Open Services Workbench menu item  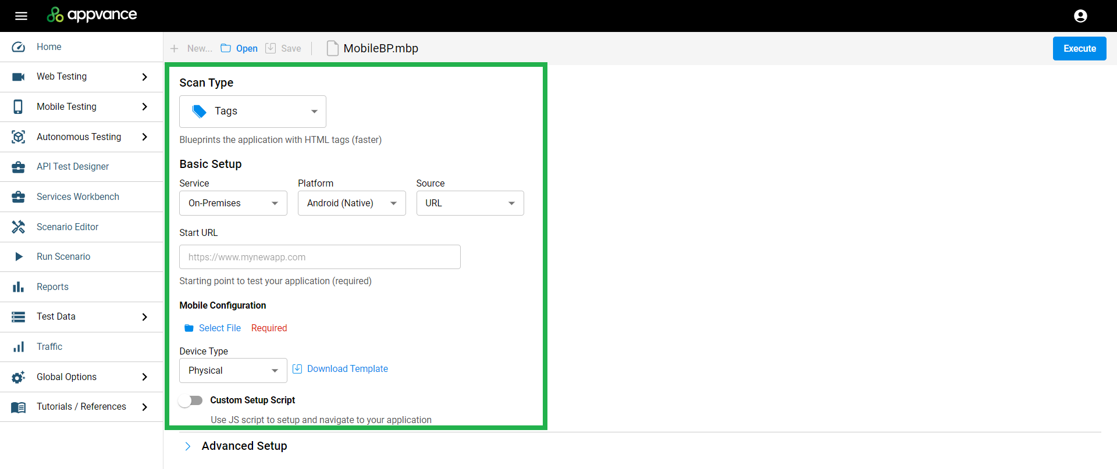81,197
